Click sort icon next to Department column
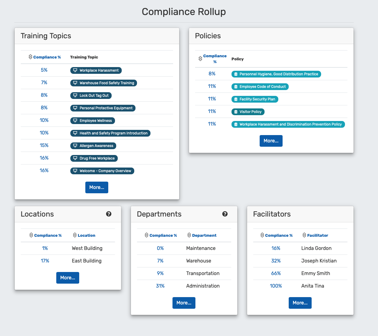This screenshot has width=378, height=336. [x=189, y=235]
